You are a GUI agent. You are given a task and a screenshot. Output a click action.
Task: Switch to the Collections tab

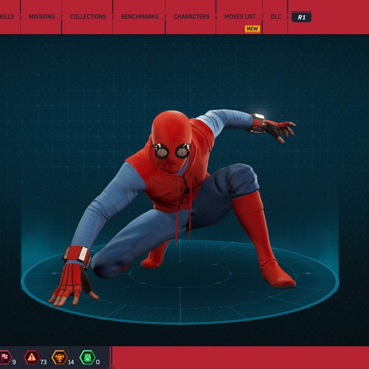(88, 17)
